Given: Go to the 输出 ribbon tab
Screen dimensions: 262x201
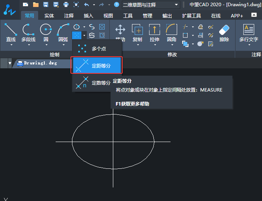Looking at the screenshot, I should 167,16.
